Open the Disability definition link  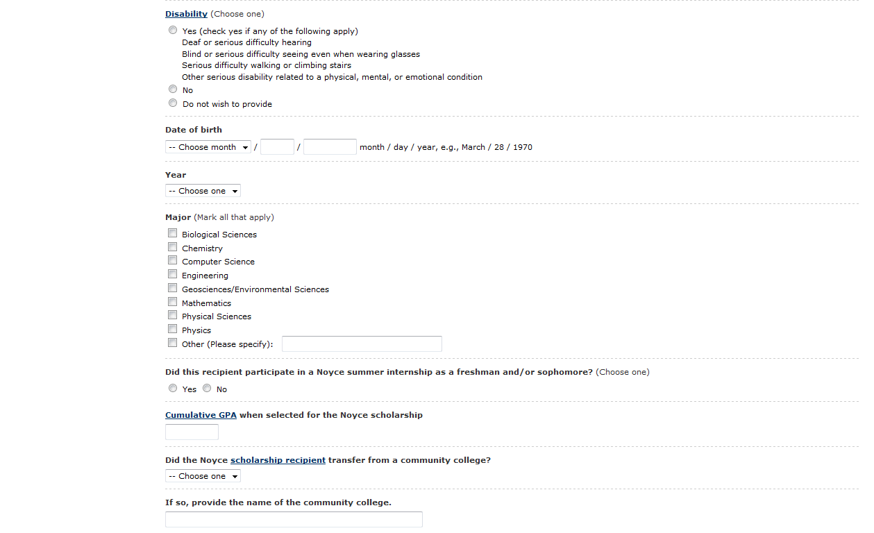pyautogui.click(x=186, y=14)
